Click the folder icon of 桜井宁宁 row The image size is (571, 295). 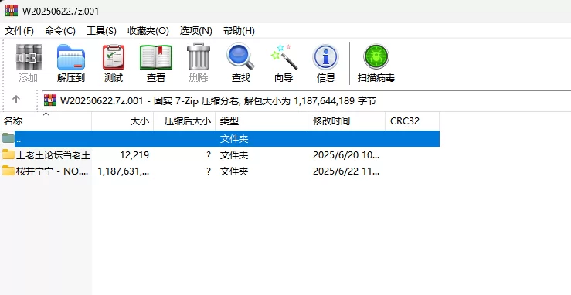coord(8,171)
